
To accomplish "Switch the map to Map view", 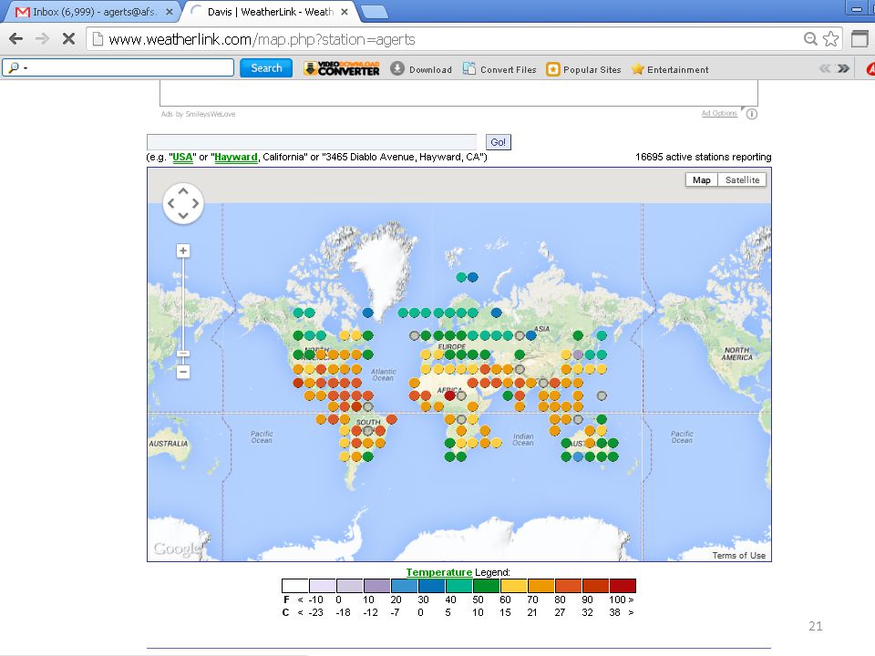I will tap(702, 180).
